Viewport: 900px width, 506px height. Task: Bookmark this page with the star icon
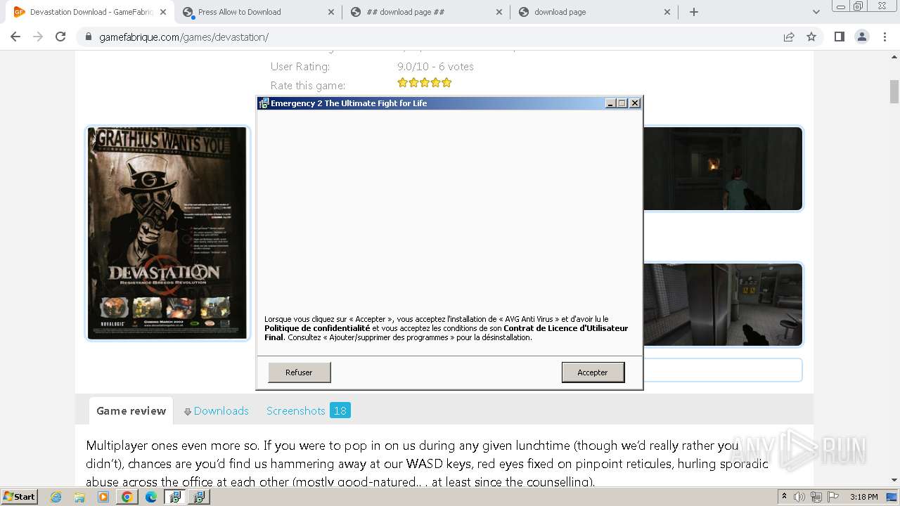pyautogui.click(x=811, y=37)
